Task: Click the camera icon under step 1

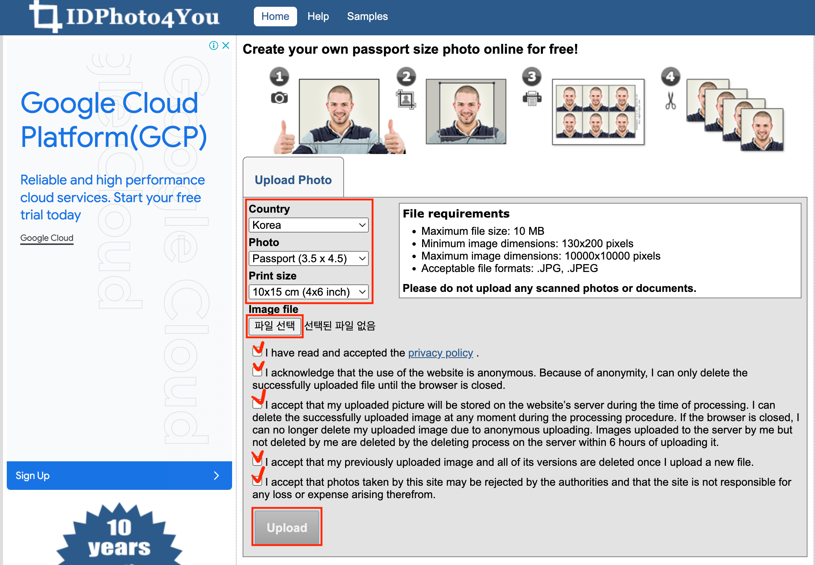Action: pyautogui.click(x=279, y=98)
